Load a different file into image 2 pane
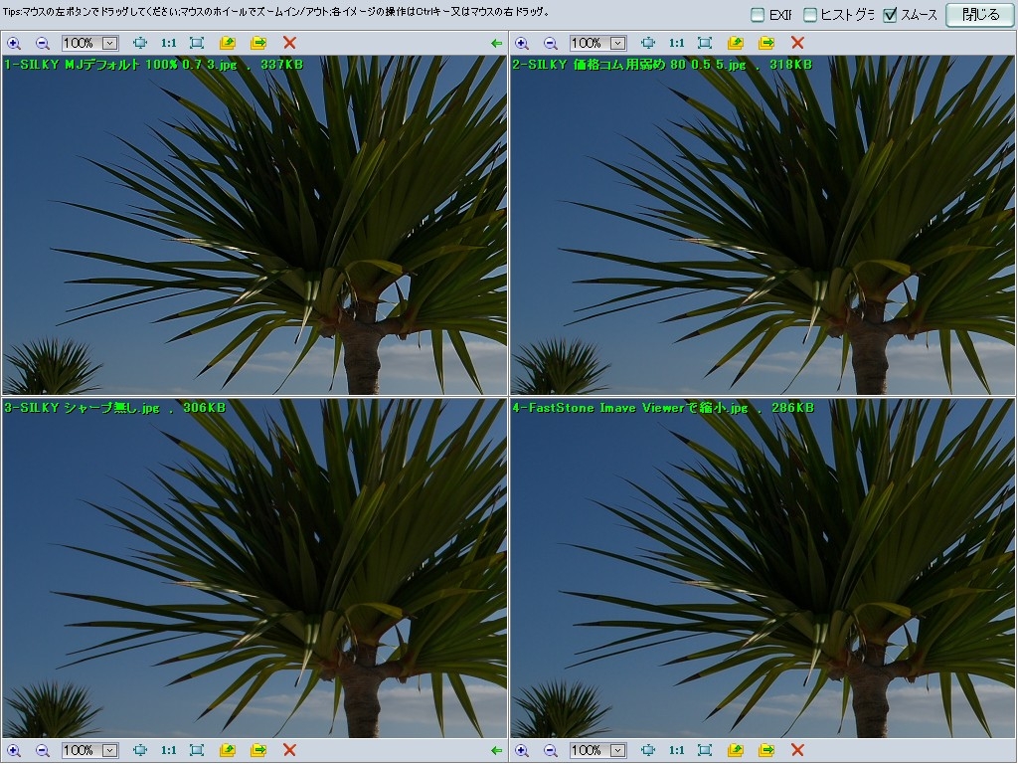The width and height of the screenshot is (1018, 764). click(x=735, y=44)
